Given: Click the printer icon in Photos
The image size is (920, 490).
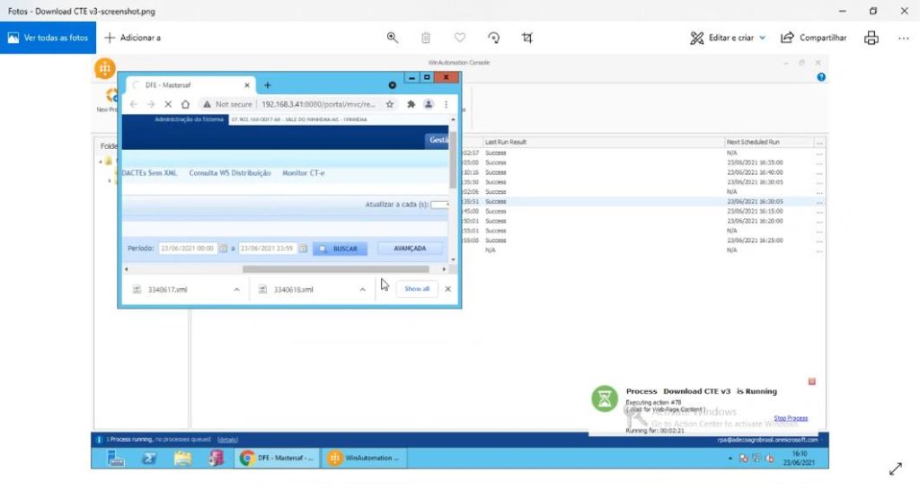Looking at the screenshot, I should (871, 38).
